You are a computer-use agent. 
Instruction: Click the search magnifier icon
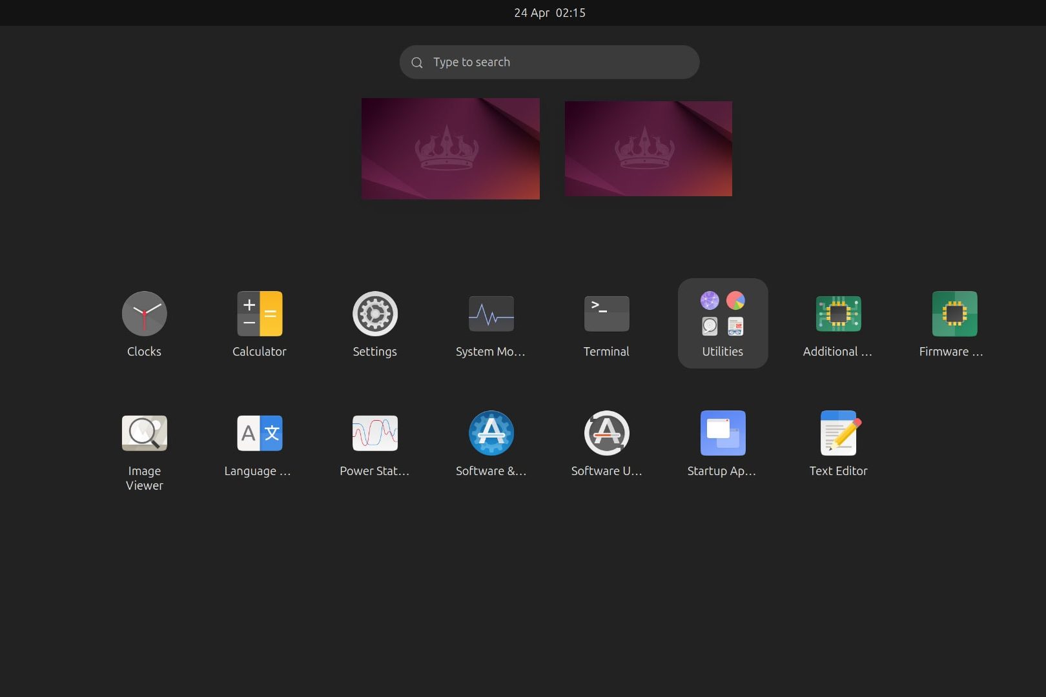point(417,63)
